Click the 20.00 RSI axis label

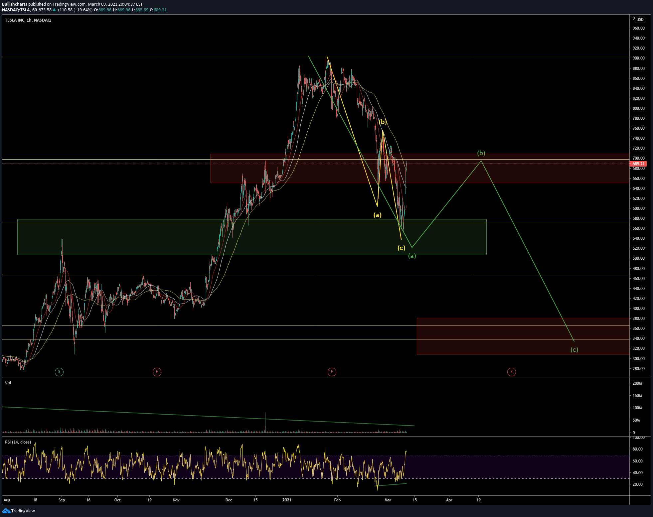tap(637, 484)
